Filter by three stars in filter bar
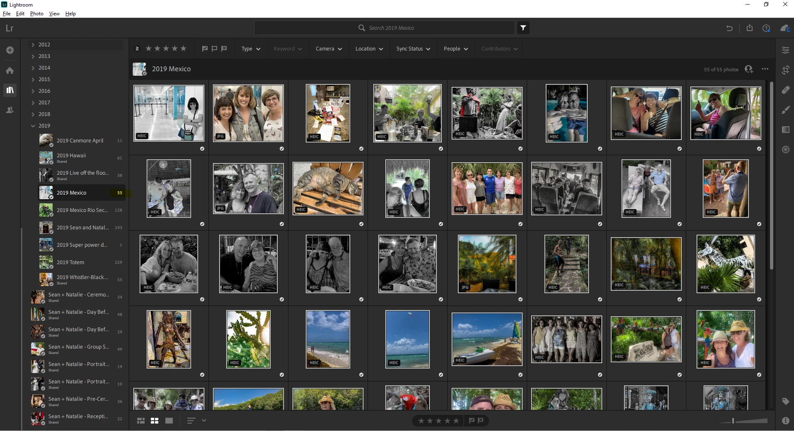Image resolution: width=794 pixels, height=431 pixels. coord(166,48)
